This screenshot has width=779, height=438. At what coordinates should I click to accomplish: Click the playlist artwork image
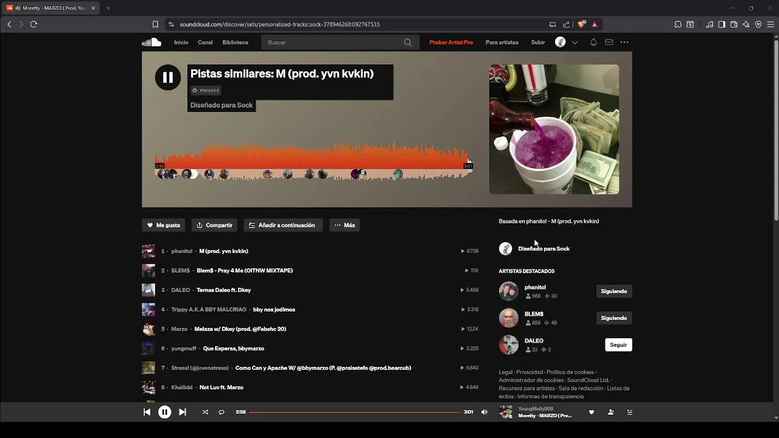click(x=554, y=130)
